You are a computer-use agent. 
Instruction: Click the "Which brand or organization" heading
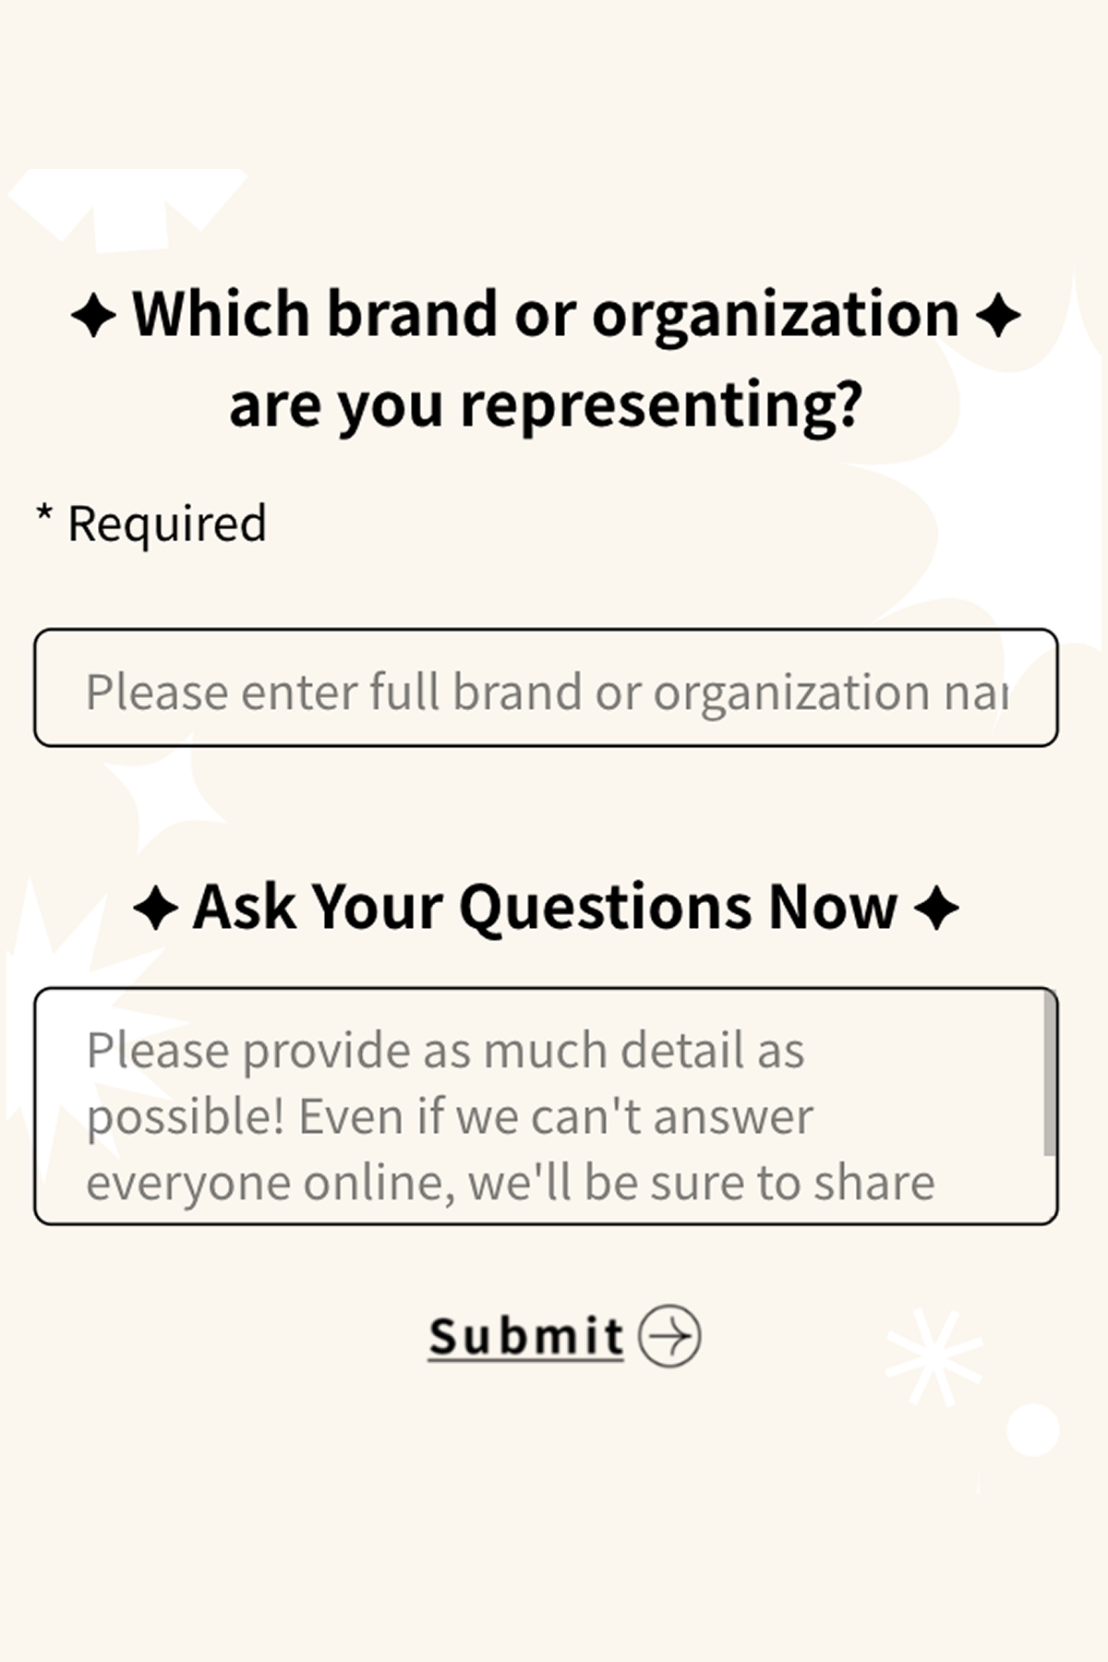[x=545, y=314]
